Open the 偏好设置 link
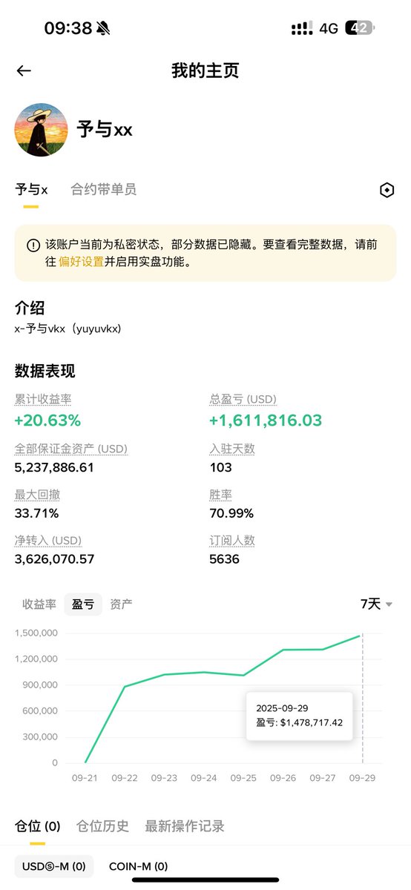Image resolution: width=411 pixels, height=890 pixels. [x=81, y=262]
